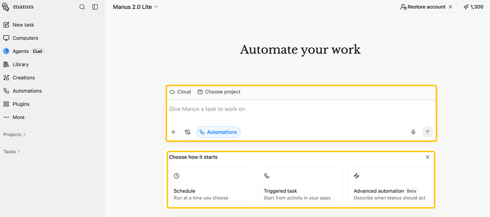Click the Triggered task card icon
490x217 pixels.
pos(267,176)
